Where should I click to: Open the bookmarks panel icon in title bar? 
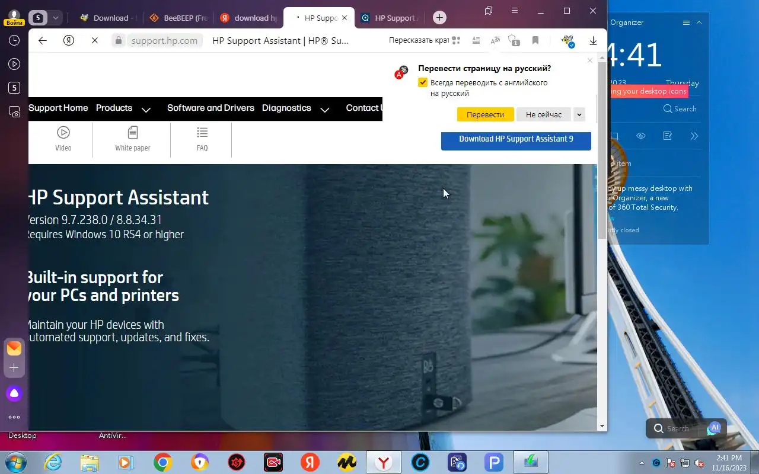pos(489,11)
